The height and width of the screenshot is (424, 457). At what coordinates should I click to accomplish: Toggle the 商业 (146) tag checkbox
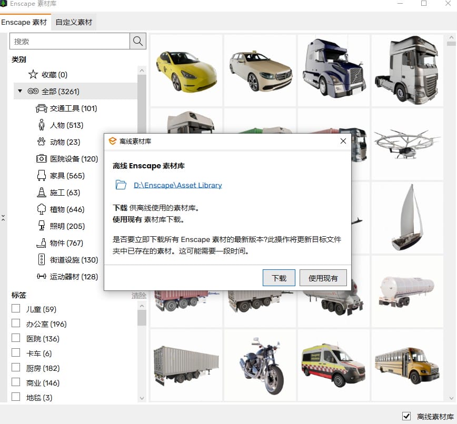click(x=16, y=382)
